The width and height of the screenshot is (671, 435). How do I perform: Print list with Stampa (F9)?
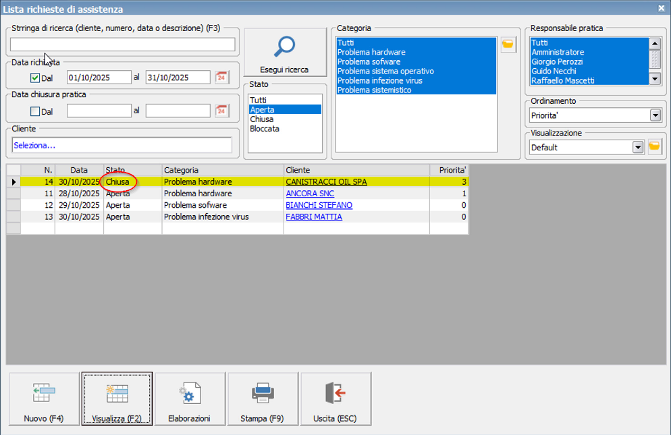click(x=262, y=400)
